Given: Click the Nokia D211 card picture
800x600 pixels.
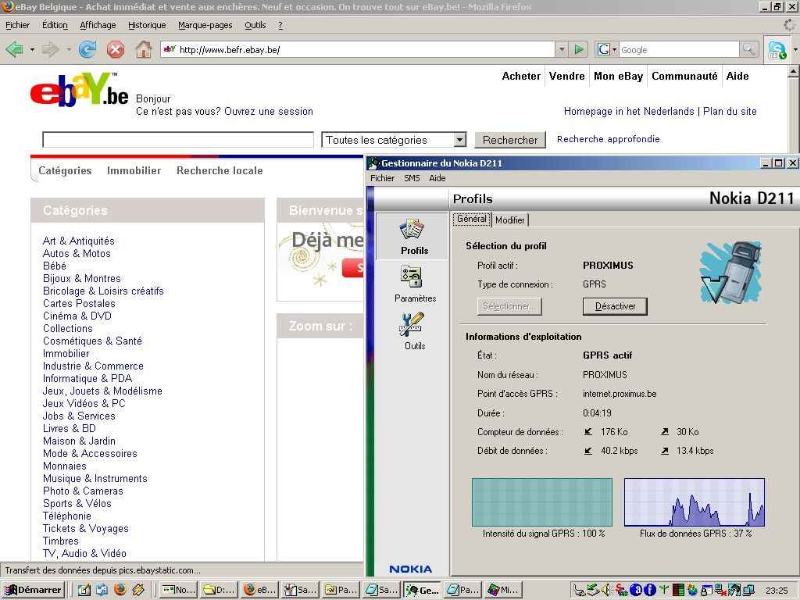Looking at the screenshot, I should point(731,273).
